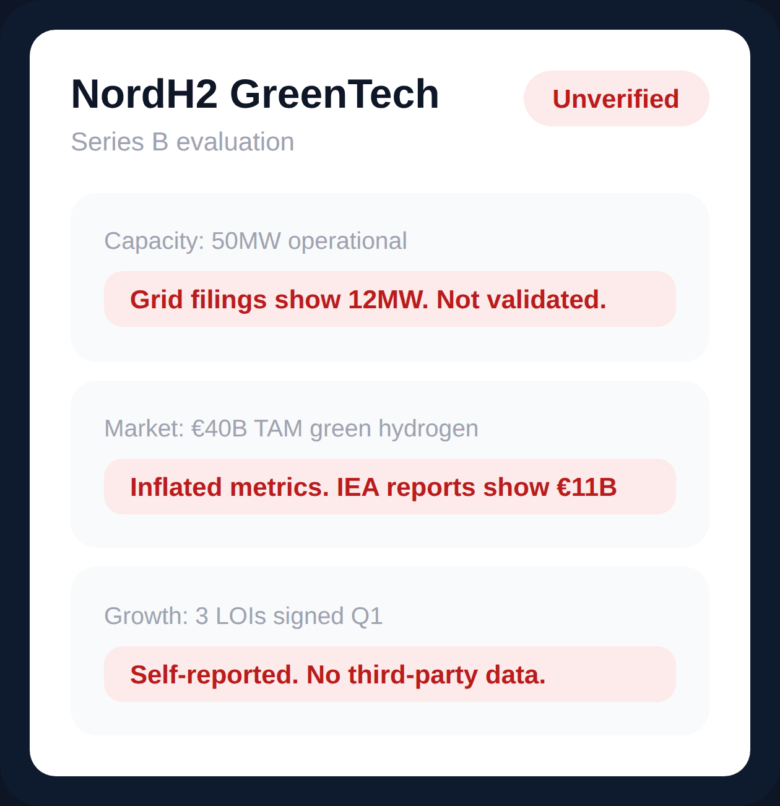This screenshot has width=780, height=806.
Task: Click Market: €40B TAM green hydrogen text
Action: pyautogui.click(x=291, y=428)
